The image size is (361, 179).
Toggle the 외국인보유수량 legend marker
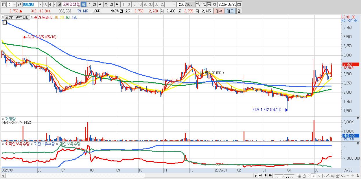coord(3,144)
